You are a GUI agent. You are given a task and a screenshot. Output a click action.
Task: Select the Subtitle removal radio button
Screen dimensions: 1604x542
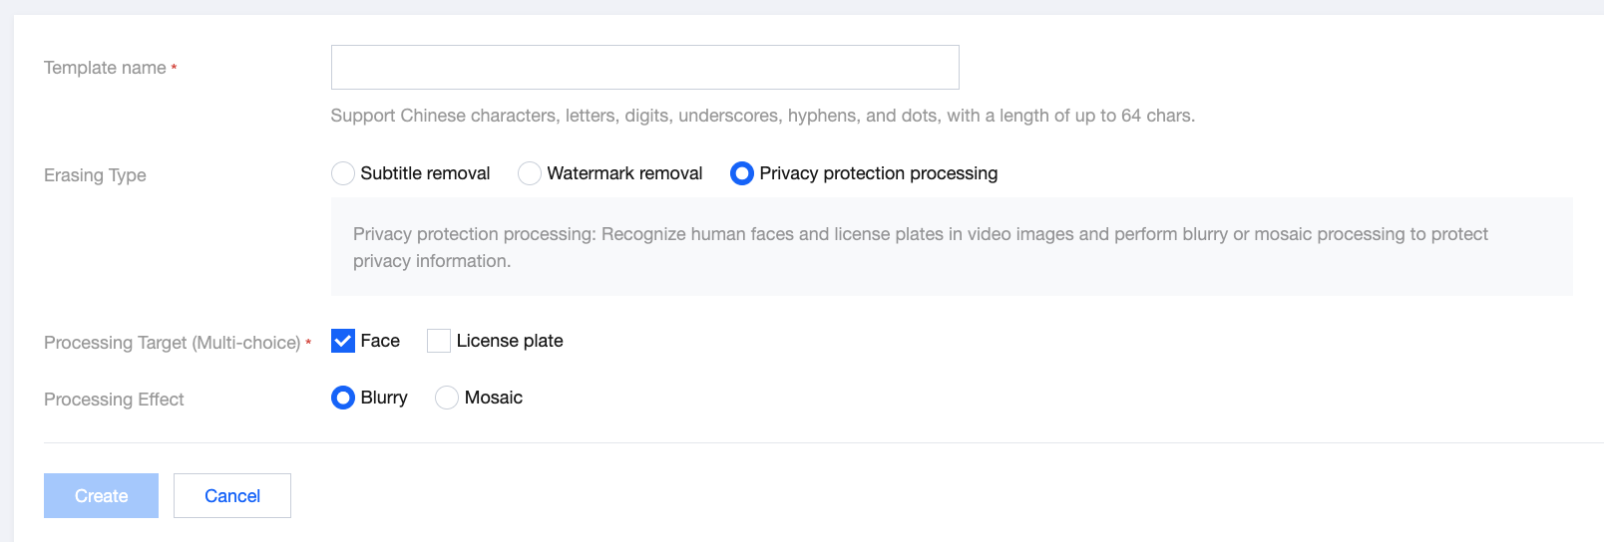pyautogui.click(x=343, y=173)
